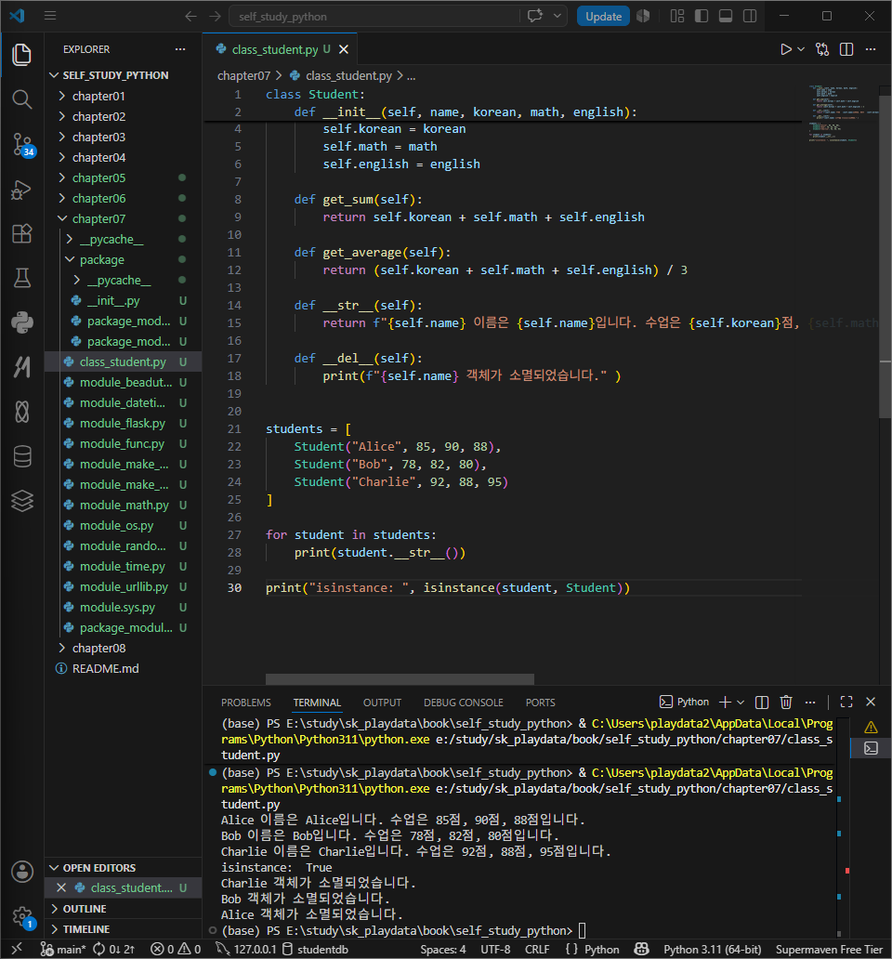This screenshot has width=892, height=959.
Task: Open the layered stack icon in activity bar
Action: [x=22, y=501]
